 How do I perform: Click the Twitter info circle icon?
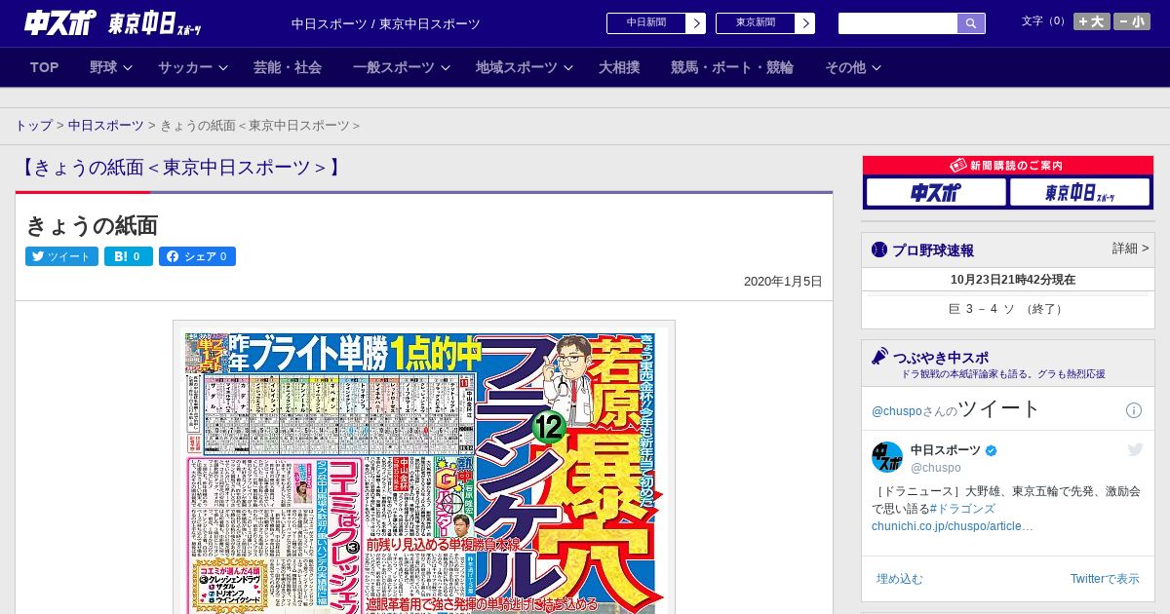click(1134, 410)
